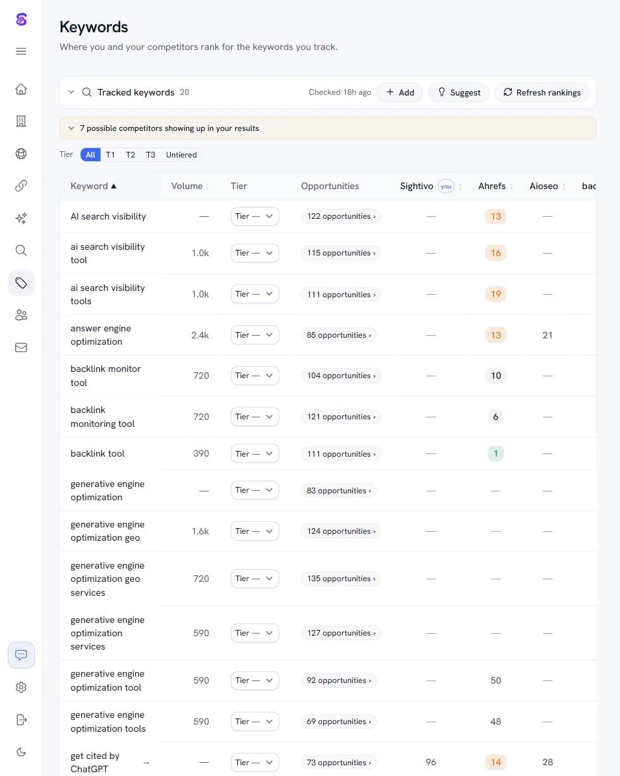Open the envelope mail icon in sidebar
The image size is (620, 776).
pos(21,347)
